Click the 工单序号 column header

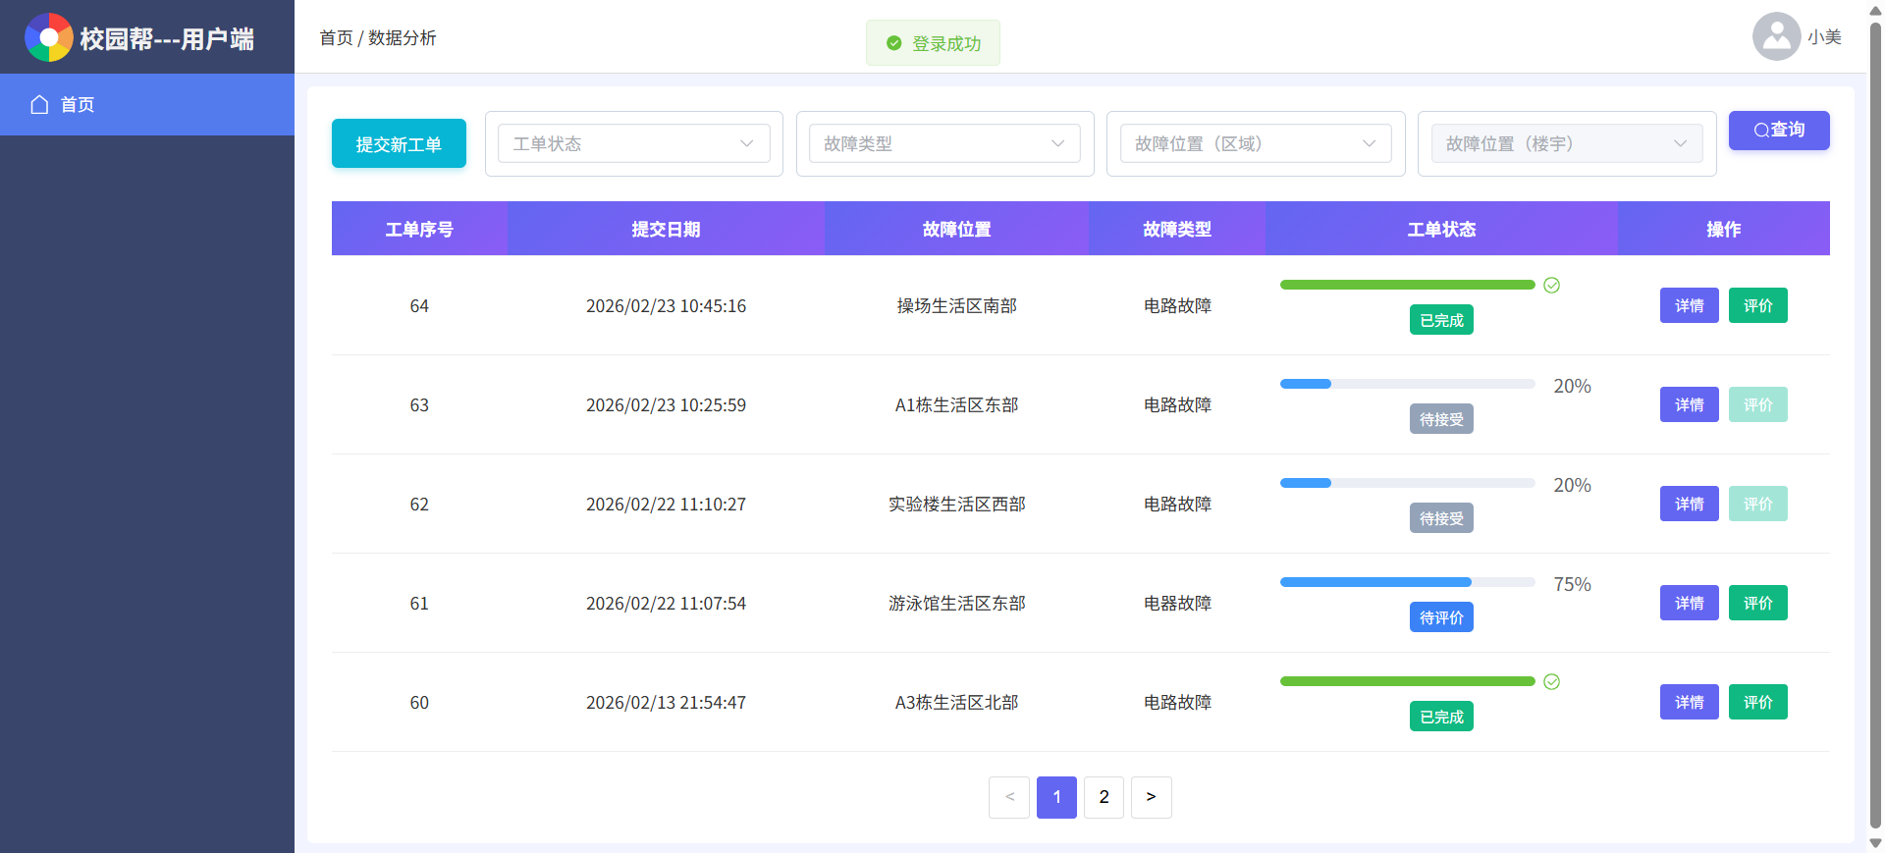[419, 229]
